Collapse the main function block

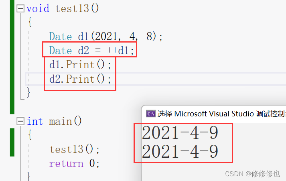tap(20, 121)
